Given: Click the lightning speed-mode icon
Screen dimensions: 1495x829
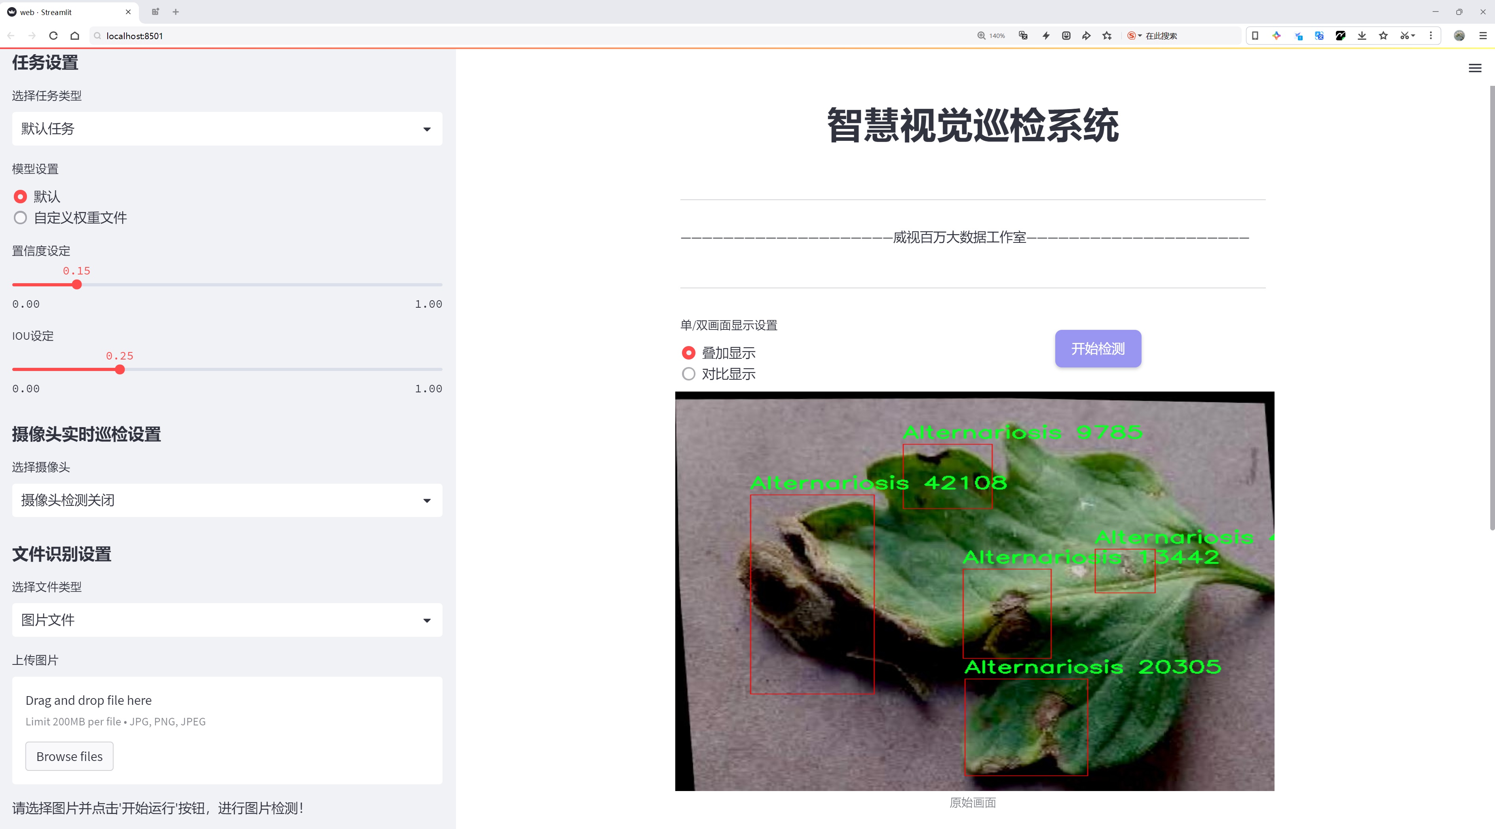Looking at the screenshot, I should click(x=1046, y=36).
